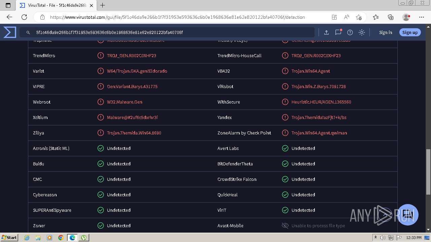The height and width of the screenshot is (242, 431).
Task: Click the Zoner vendor name
Action: coord(39,226)
